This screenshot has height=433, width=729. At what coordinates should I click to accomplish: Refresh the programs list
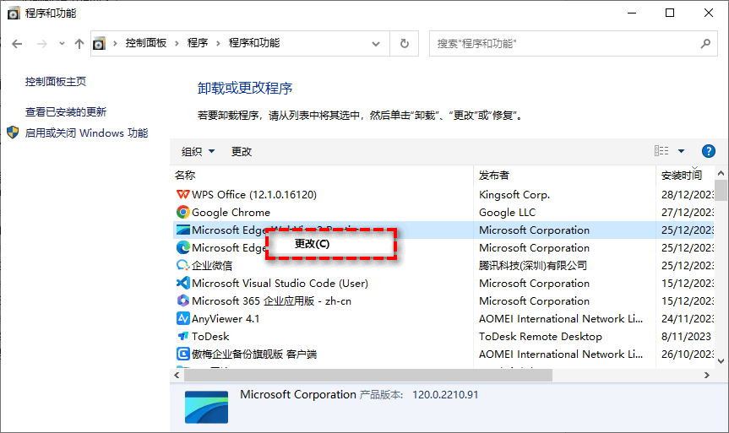point(405,44)
